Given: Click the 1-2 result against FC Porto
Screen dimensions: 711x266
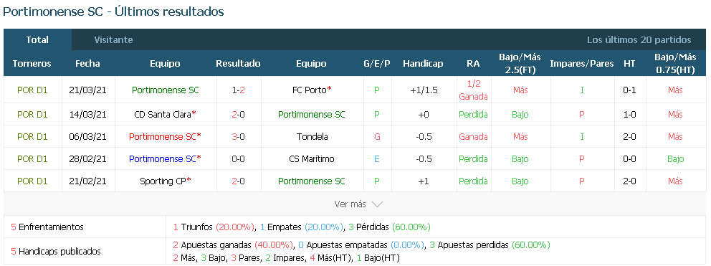Looking at the screenshot, I should [x=239, y=90].
